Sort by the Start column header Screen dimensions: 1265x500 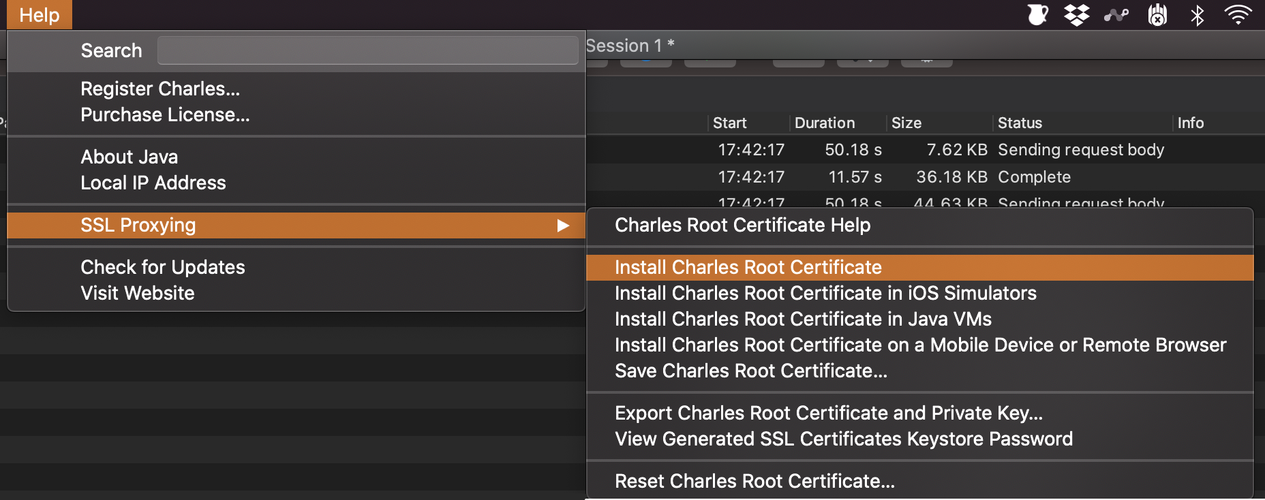(729, 123)
